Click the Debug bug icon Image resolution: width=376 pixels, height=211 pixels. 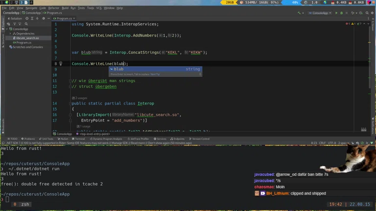342,13
